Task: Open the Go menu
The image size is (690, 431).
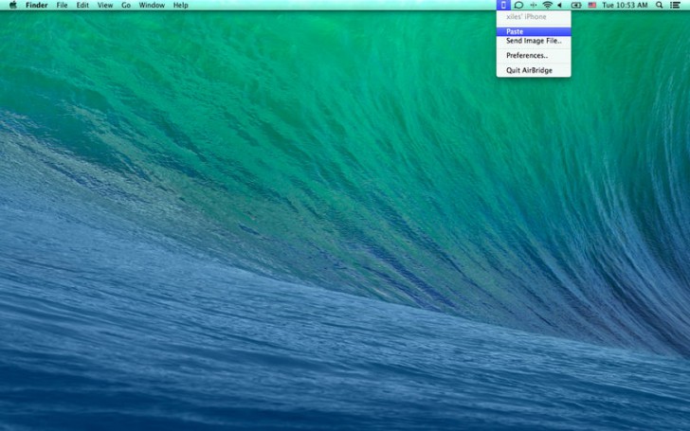Action: click(x=126, y=6)
